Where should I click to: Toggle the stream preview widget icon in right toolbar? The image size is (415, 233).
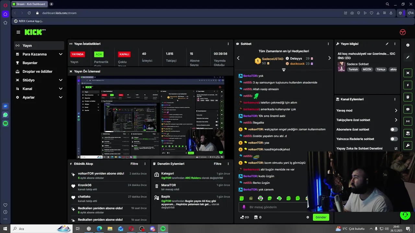tap(408, 73)
